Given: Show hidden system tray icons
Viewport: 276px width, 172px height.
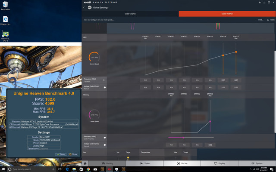Looking at the screenshot, I should tap(251, 169).
